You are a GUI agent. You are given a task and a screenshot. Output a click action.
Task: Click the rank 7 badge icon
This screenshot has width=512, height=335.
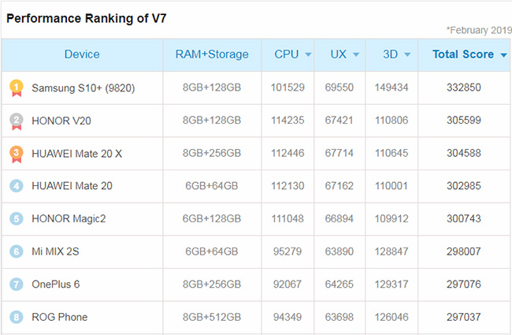17,285
